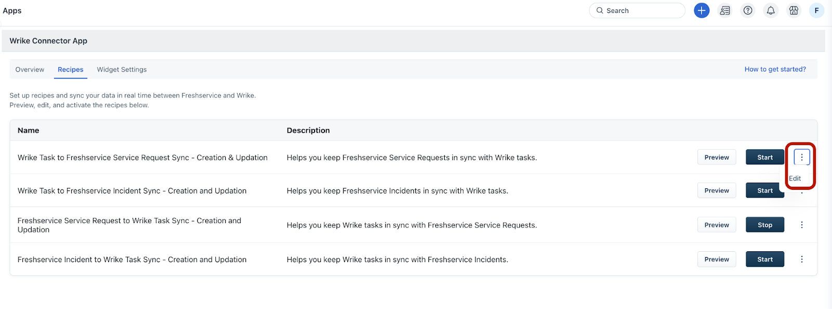Viewport: 832px width, 309px height.
Task: Open more options for Wrike Task to Service Request recipe
Action: (x=802, y=157)
